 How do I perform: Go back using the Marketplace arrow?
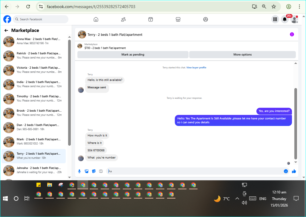(6, 30)
